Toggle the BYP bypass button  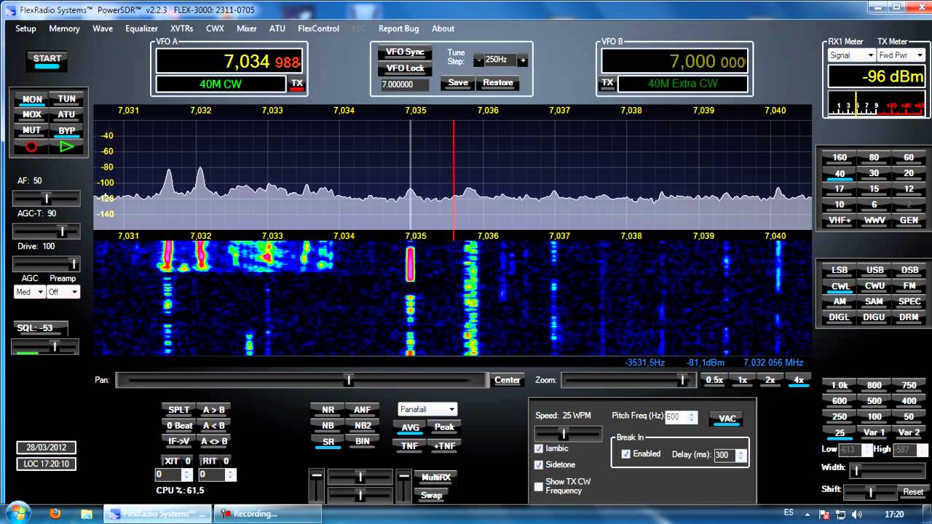[66, 131]
